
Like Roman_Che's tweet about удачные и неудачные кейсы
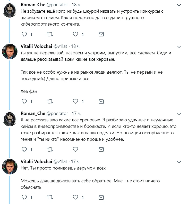tap(75, 149)
